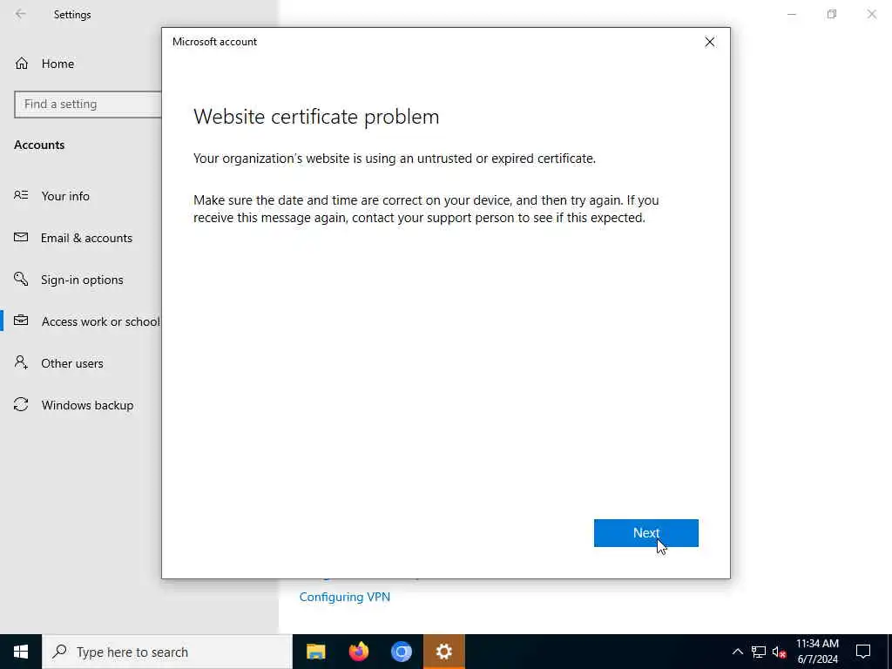Restore down the Settings window

pos(832,14)
